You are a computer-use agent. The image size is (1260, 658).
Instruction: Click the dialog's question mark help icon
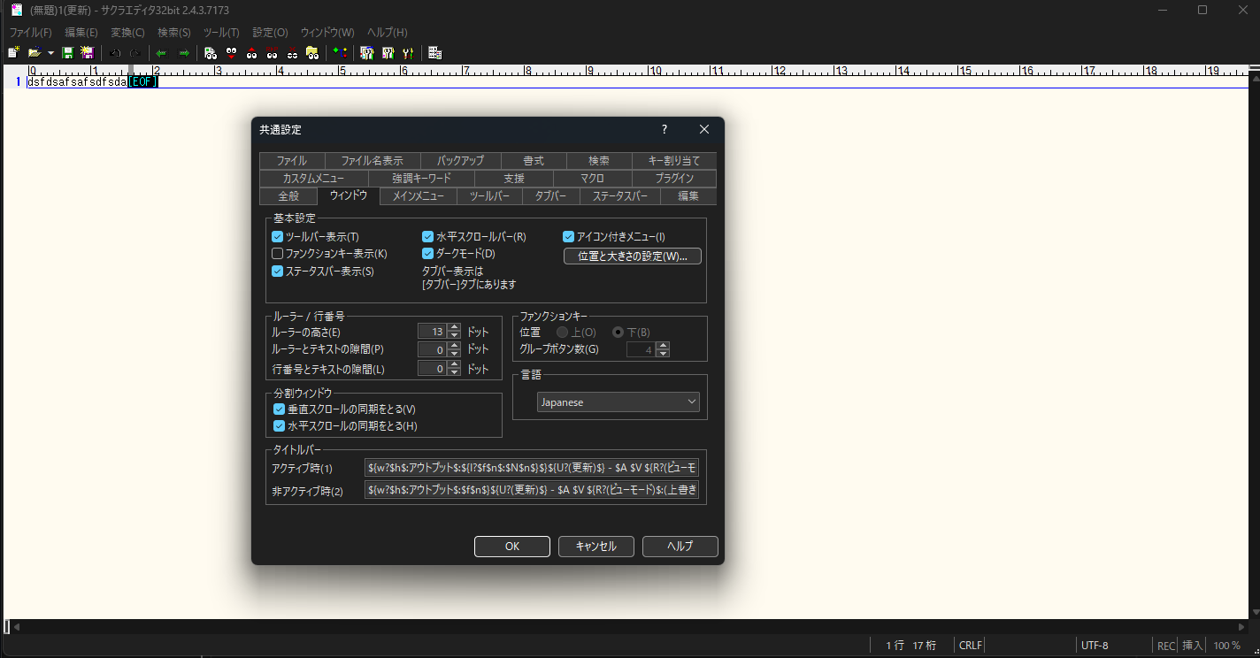pos(665,129)
